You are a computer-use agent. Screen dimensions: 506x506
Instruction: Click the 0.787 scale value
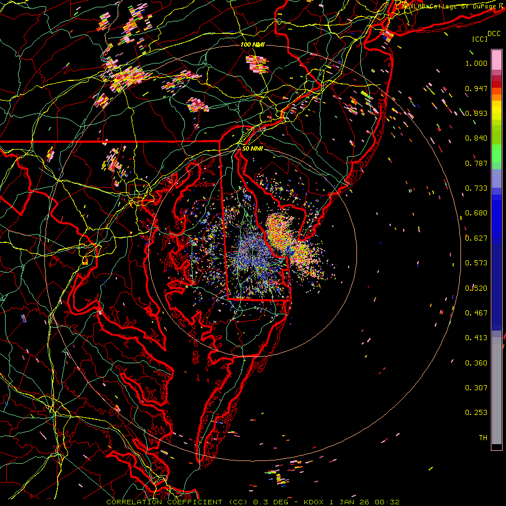point(476,163)
